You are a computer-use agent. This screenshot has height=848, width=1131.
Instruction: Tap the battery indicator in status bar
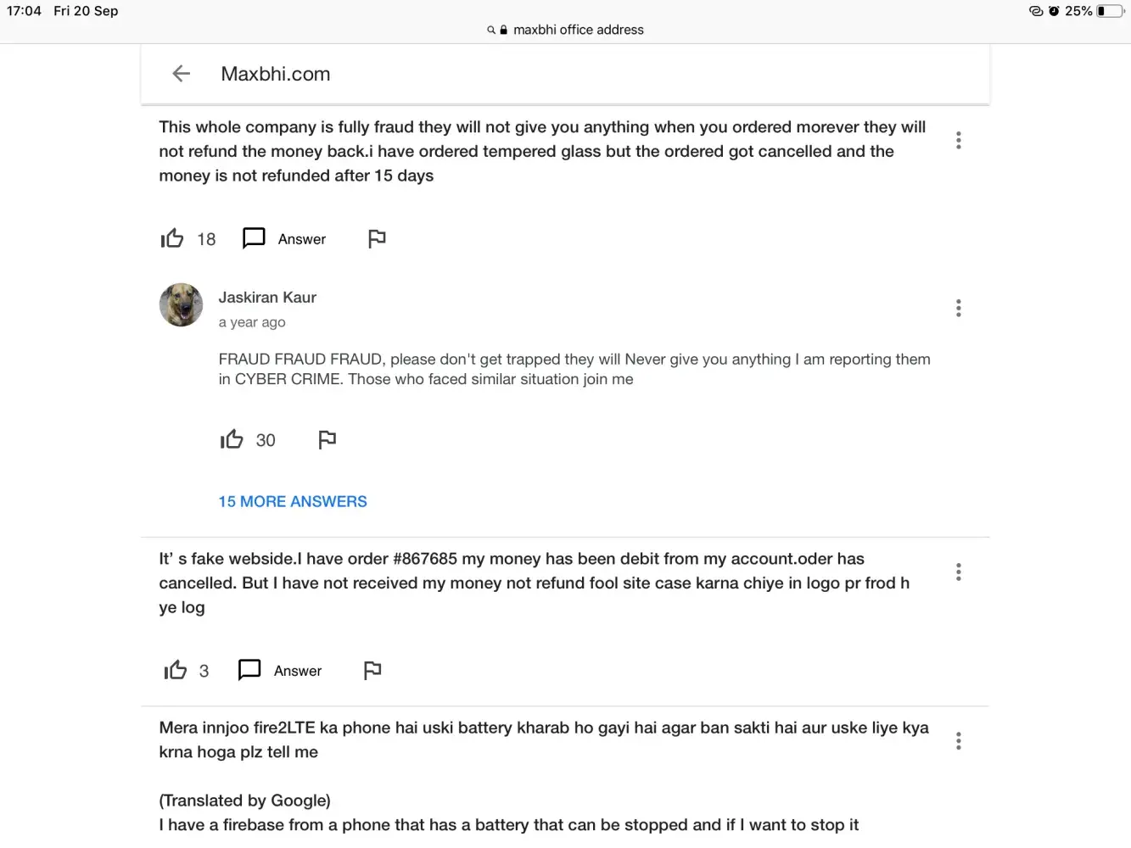pyautogui.click(x=1110, y=11)
